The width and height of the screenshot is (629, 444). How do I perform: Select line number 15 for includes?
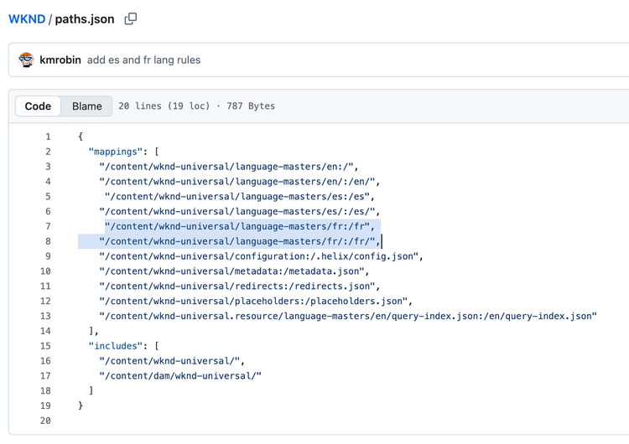(45, 346)
